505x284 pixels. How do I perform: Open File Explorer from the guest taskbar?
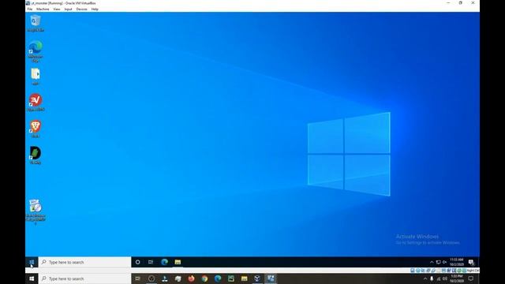click(178, 262)
